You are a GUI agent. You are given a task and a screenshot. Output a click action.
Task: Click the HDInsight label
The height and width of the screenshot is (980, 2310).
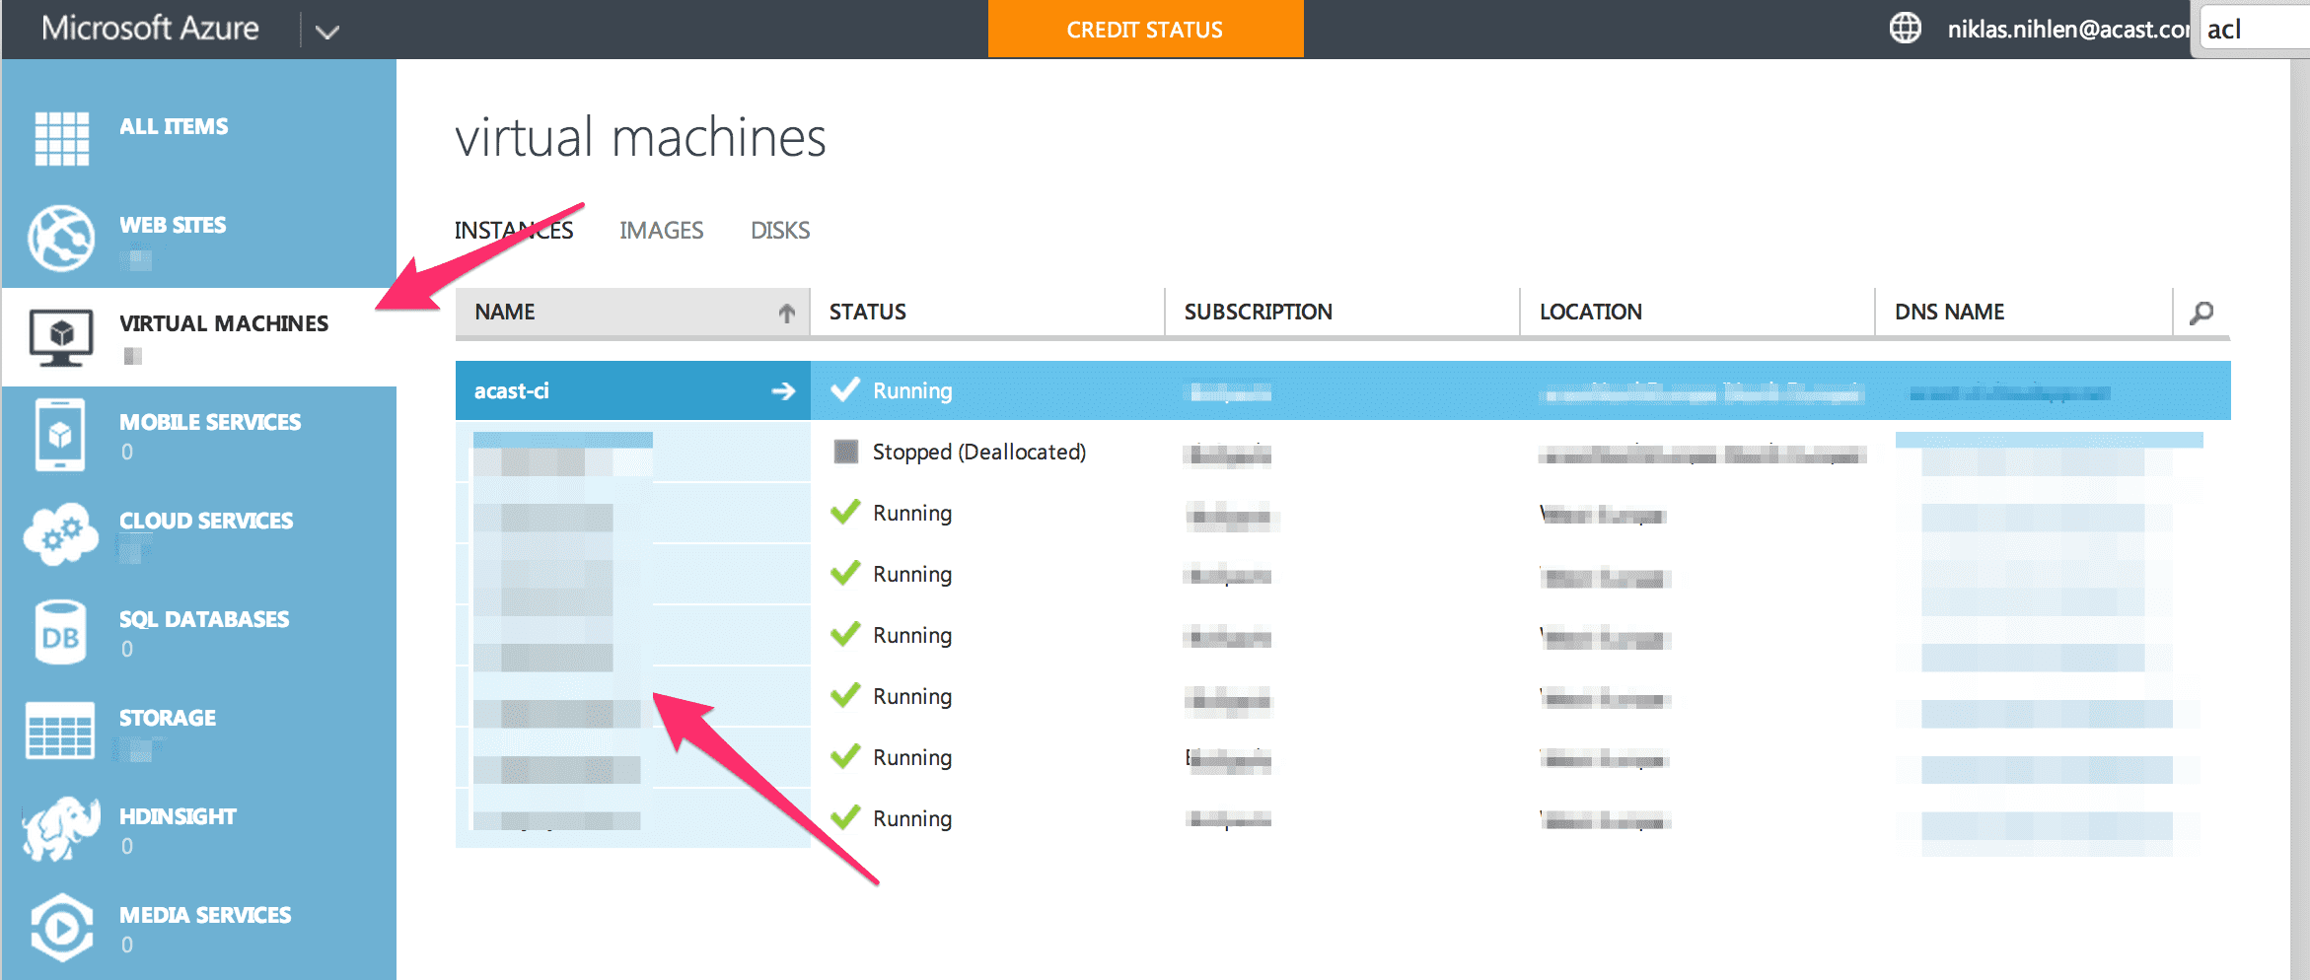(178, 816)
